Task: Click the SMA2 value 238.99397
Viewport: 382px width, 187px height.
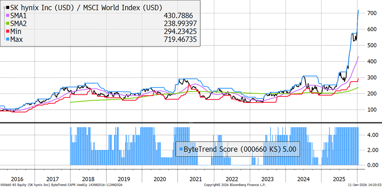Action: click(x=180, y=23)
